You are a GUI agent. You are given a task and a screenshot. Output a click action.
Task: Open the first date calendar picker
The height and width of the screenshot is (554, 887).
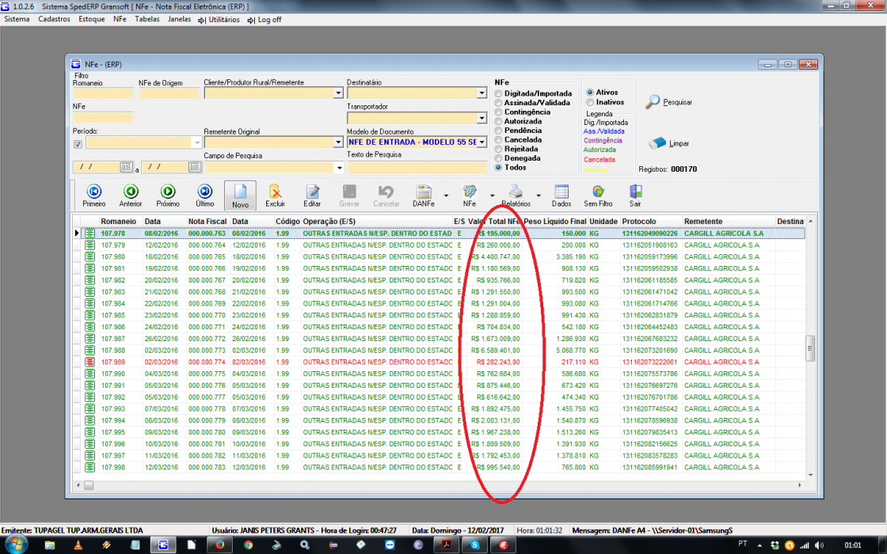(x=126, y=167)
